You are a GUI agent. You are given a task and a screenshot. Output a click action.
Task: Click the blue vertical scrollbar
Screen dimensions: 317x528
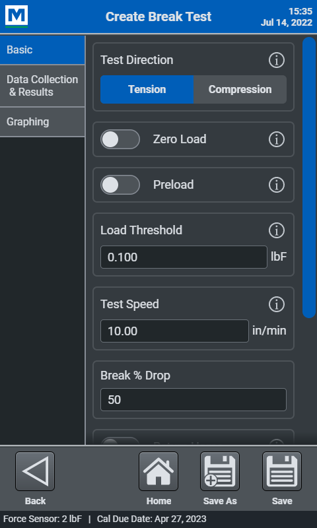(x=309, y=178)
